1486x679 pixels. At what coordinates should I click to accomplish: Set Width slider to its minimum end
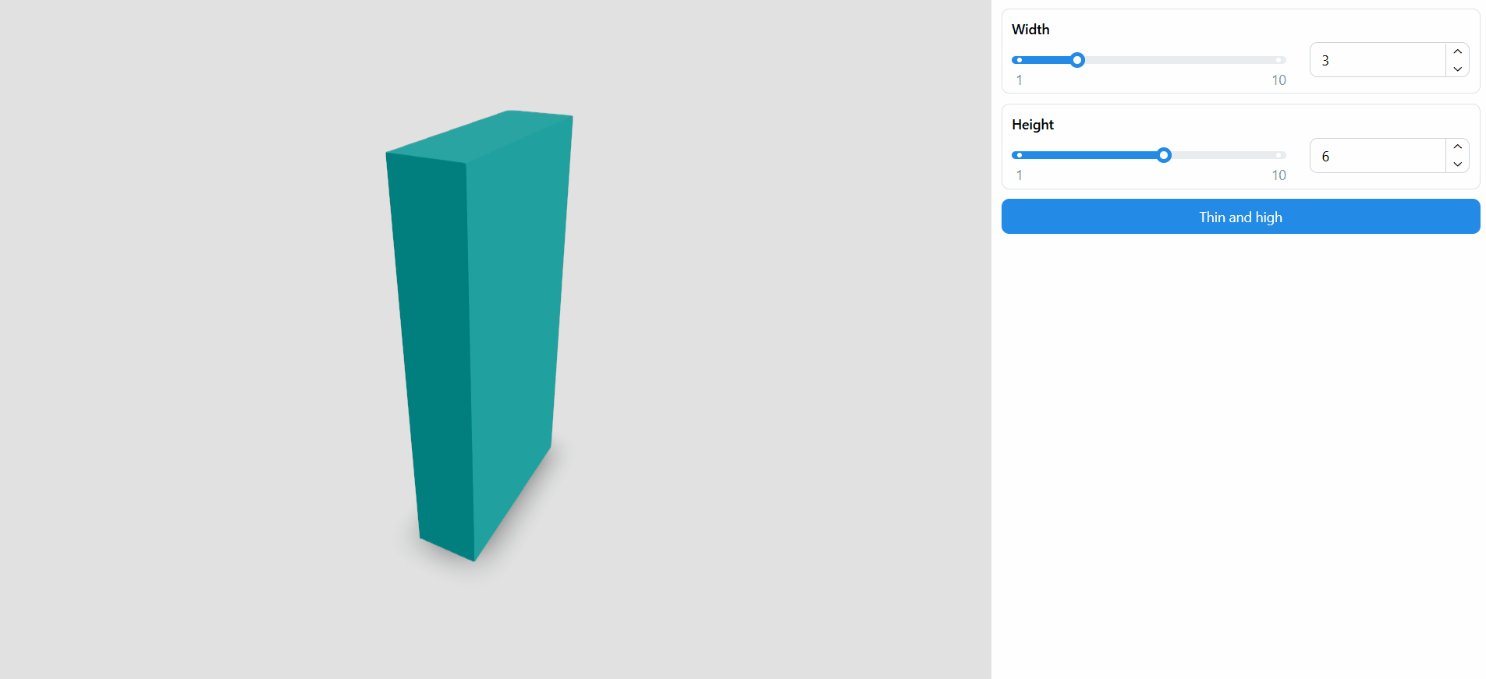point(1019,60)
